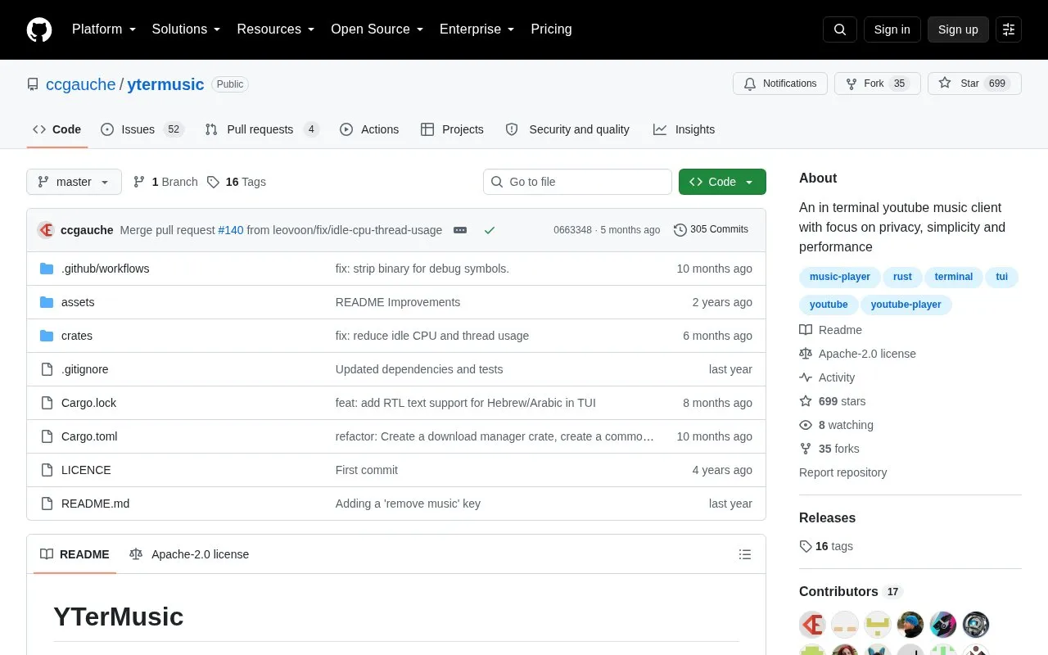Click the Cargo.lock file icon
The height and width of the screenshot is (655, 1048).
point(47,403)
